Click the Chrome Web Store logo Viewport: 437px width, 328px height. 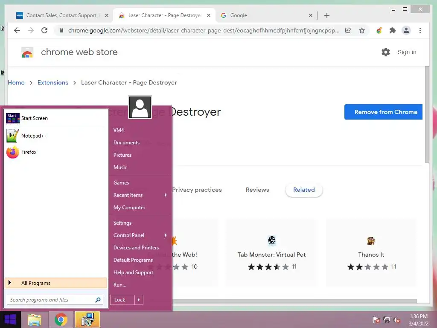click(x=27, y=52)
